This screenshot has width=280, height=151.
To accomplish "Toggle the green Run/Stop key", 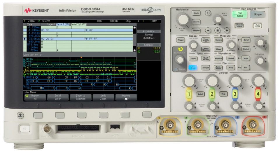I will [240, 14].
